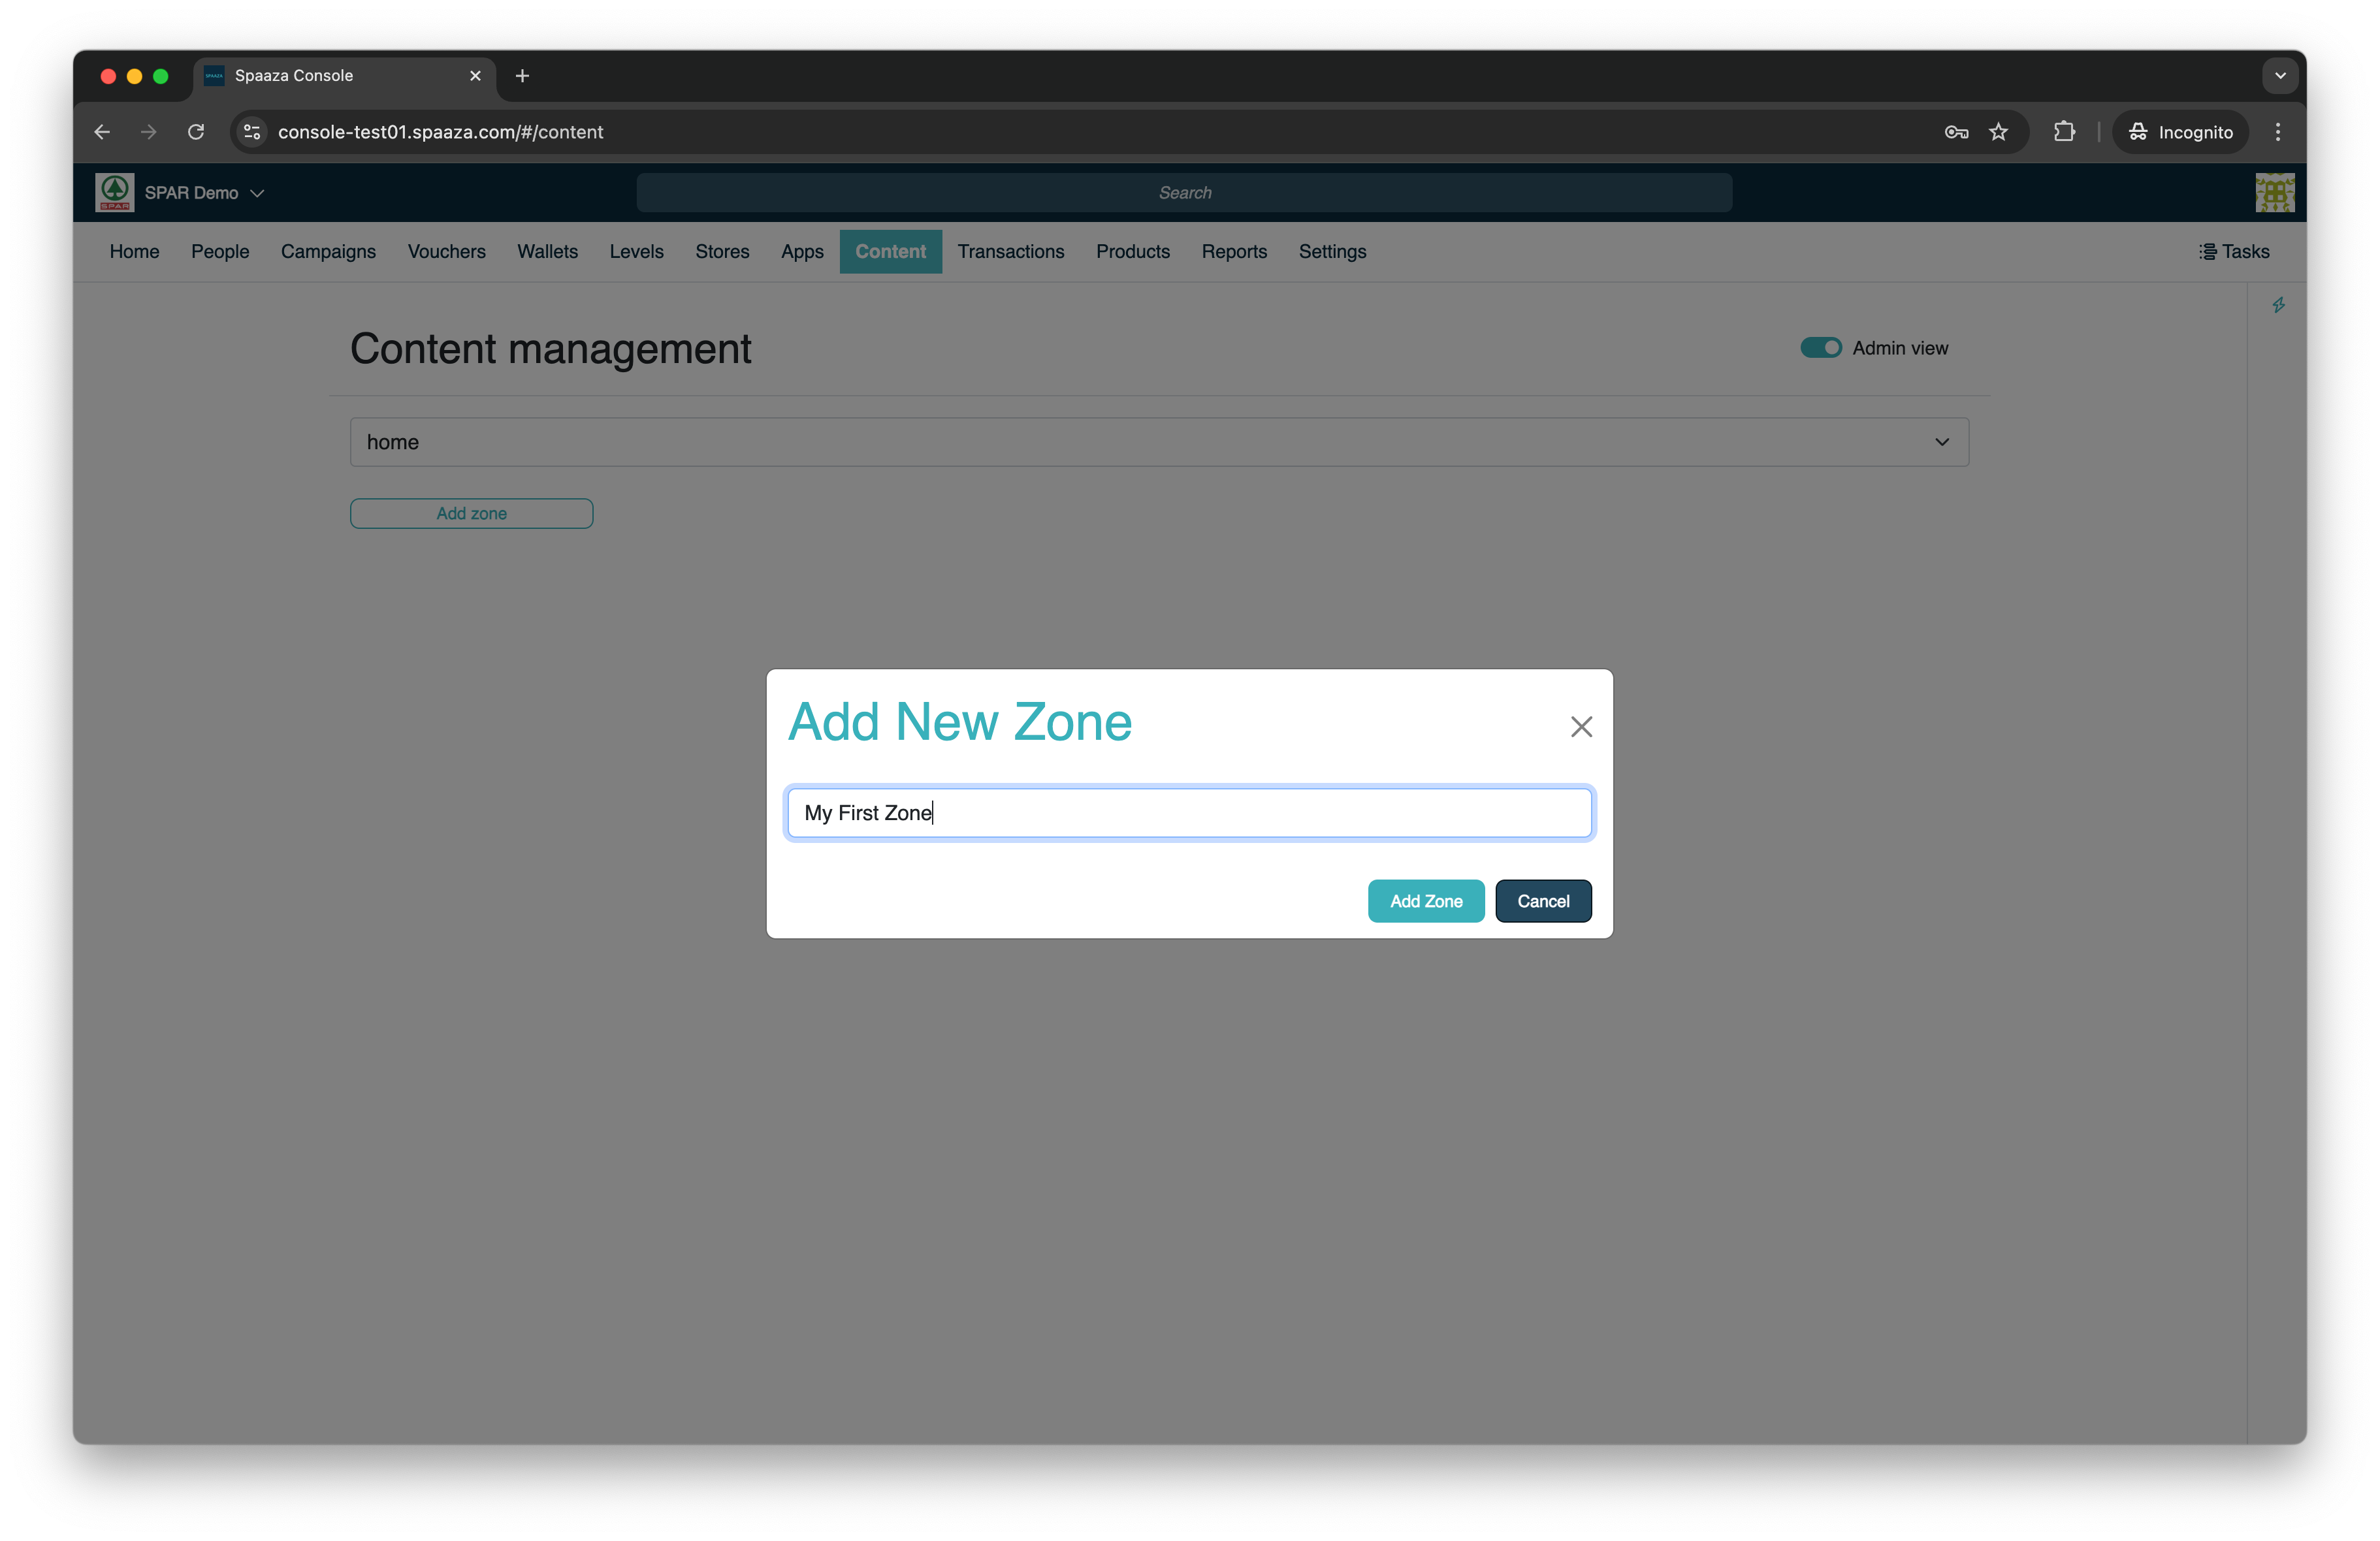Open the site information icon beside URL
This screenshot has height=1541, width=2380.
[x=252, y=132]
